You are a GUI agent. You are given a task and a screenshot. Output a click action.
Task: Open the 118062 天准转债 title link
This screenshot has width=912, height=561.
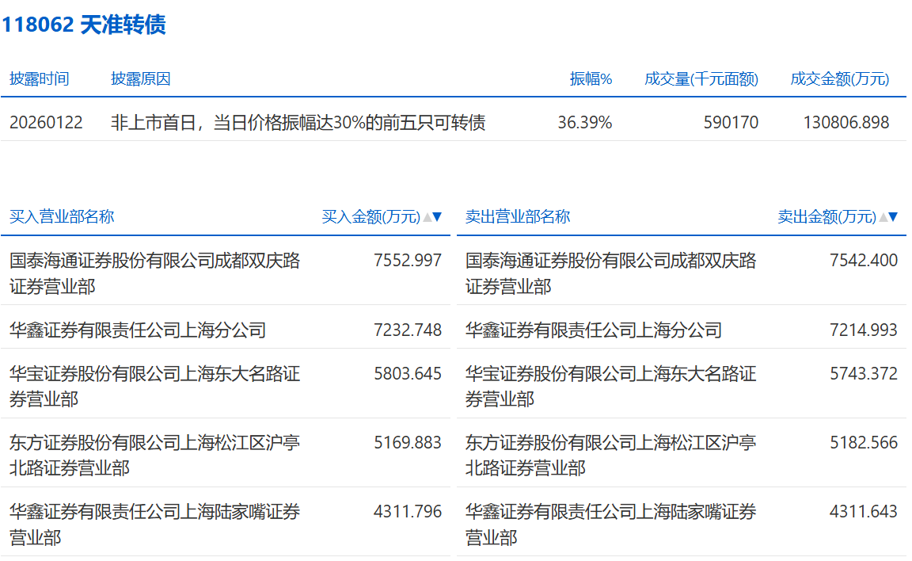pos(83,25)
